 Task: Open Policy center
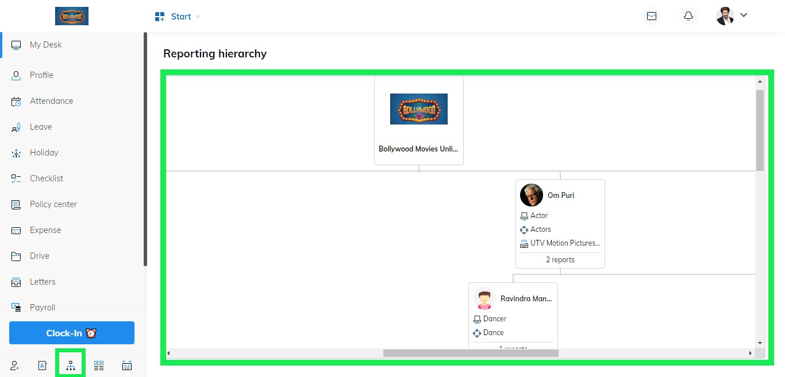[x=73, y=204]
